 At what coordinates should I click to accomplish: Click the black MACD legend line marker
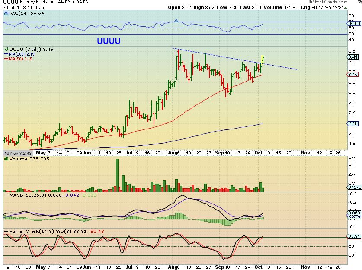click(x=6, y=195)
